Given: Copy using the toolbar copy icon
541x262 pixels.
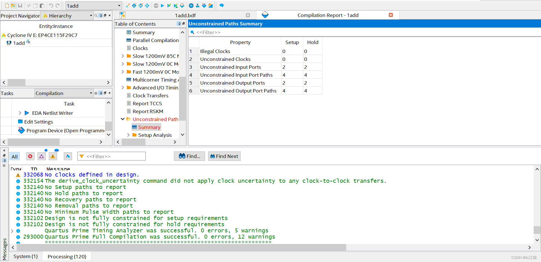Looking at the screenshot, I should (x=36, y=6).
